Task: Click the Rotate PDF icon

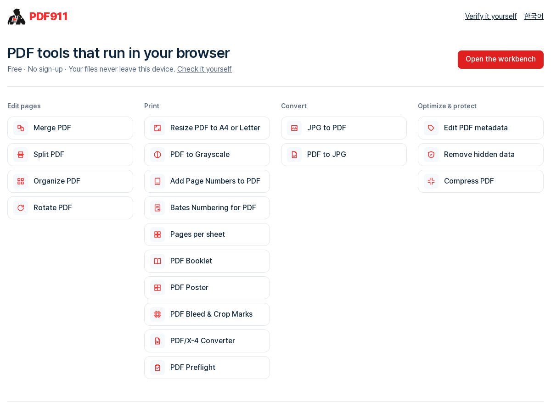Action: pos(21,208)
